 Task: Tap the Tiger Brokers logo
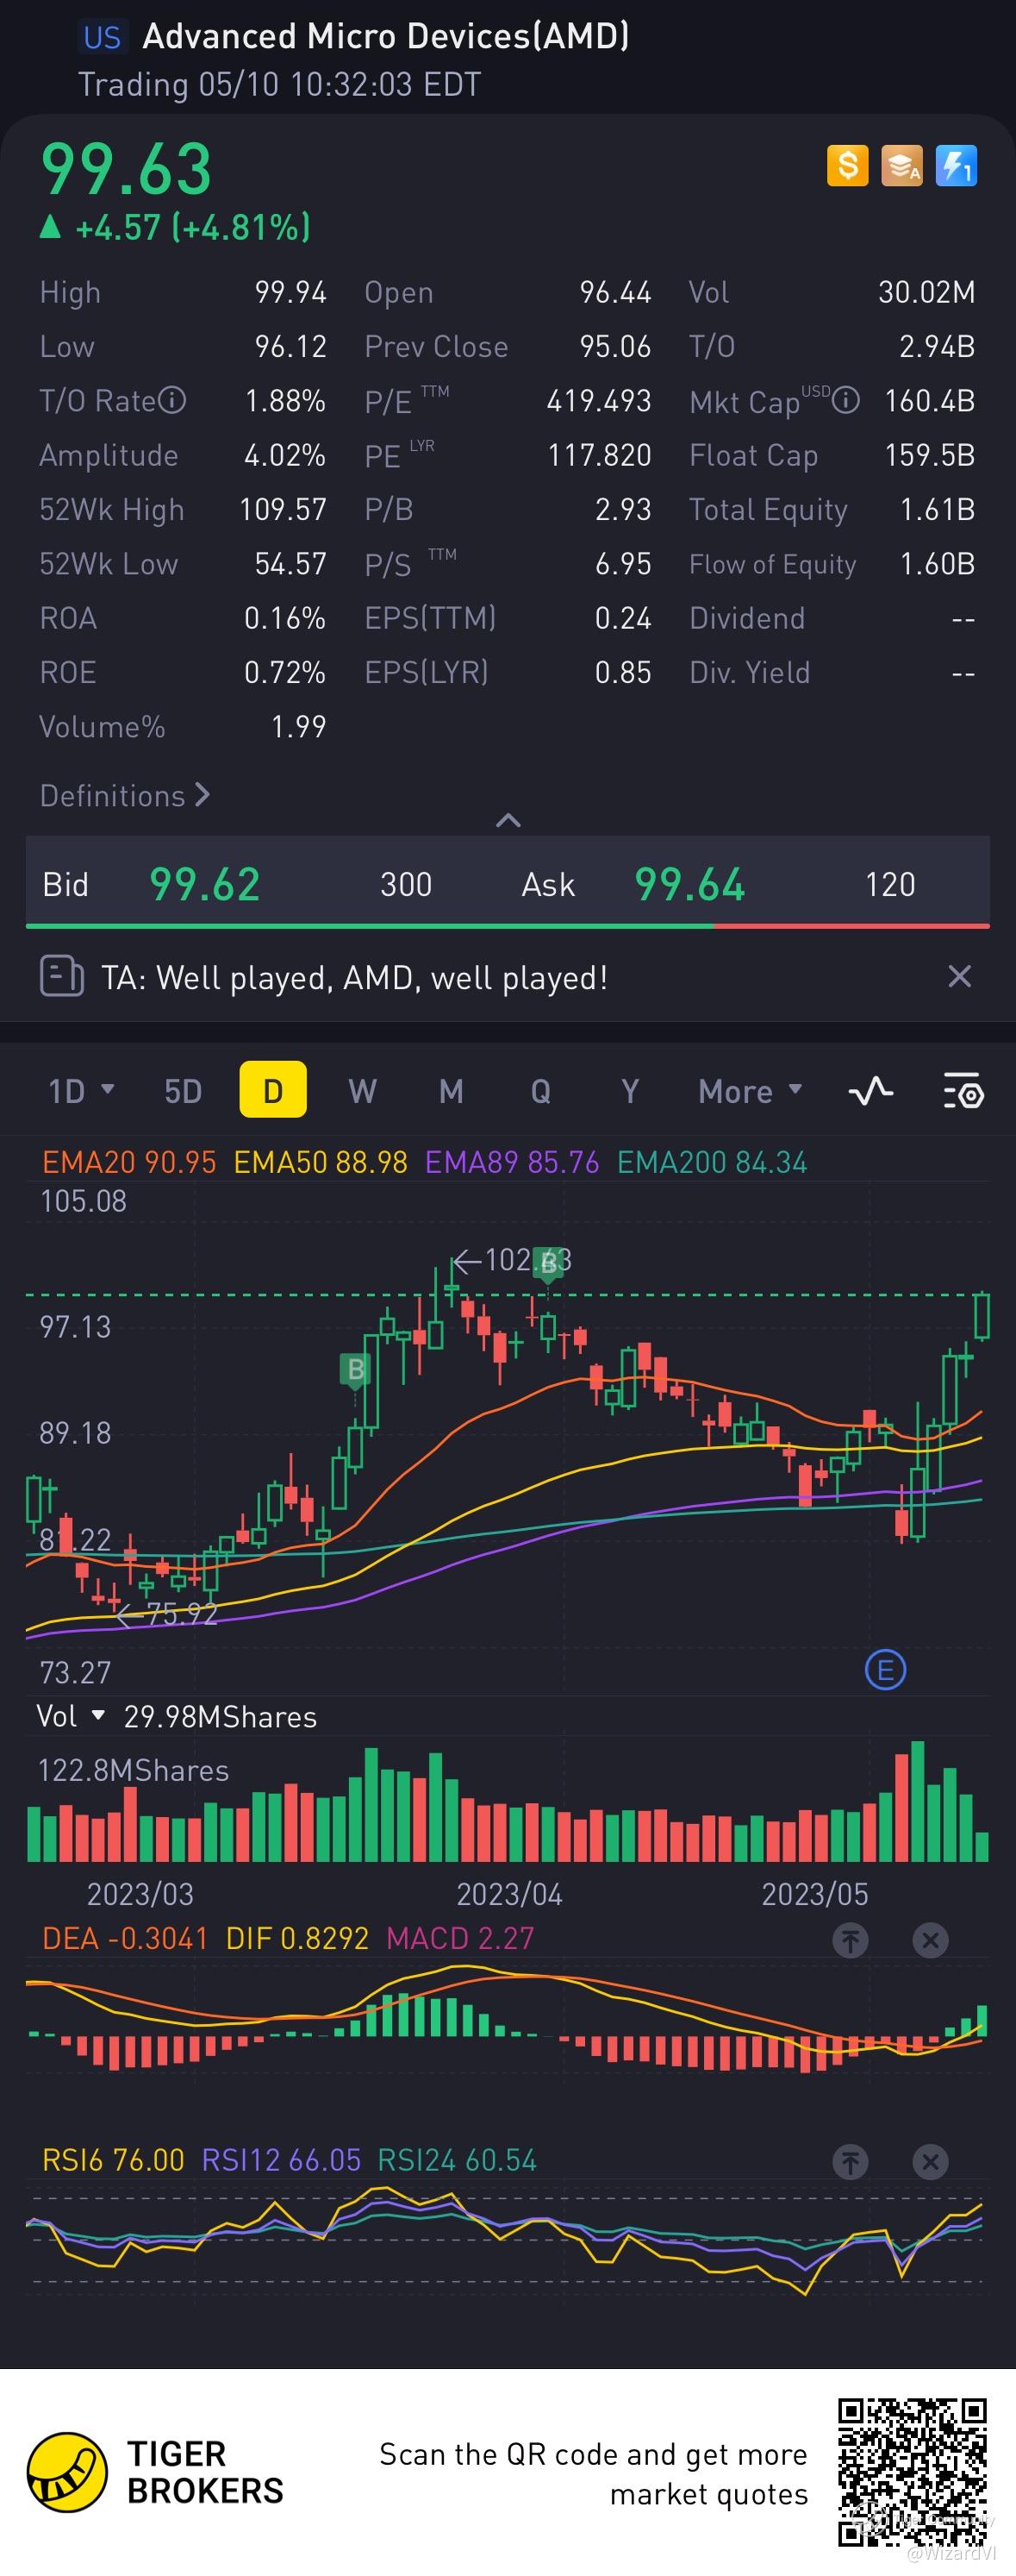[x=157, y=2472]
